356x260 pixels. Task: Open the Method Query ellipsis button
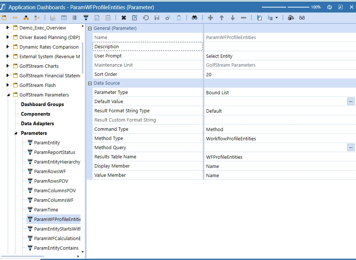pos(351,148)
